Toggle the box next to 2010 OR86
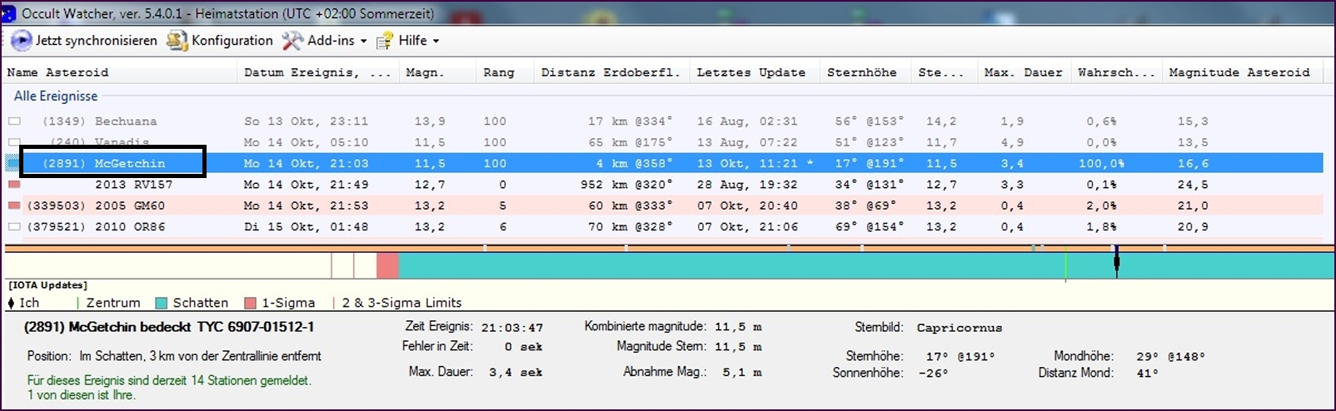This screenshot has width=1336, height=411. click(x=14, y=226)
